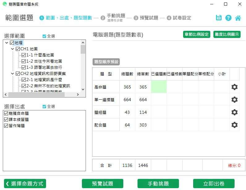Click tree horizontal scroll right arrow
Image resolution: width=246 pixels, height=190 pixels.
[78, 94]
